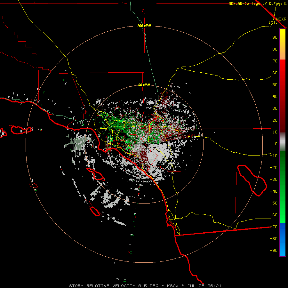This screenshot has width=288, height=288.
Task: Select the 10 value on velocity scale
Action: tap(275, 132)
